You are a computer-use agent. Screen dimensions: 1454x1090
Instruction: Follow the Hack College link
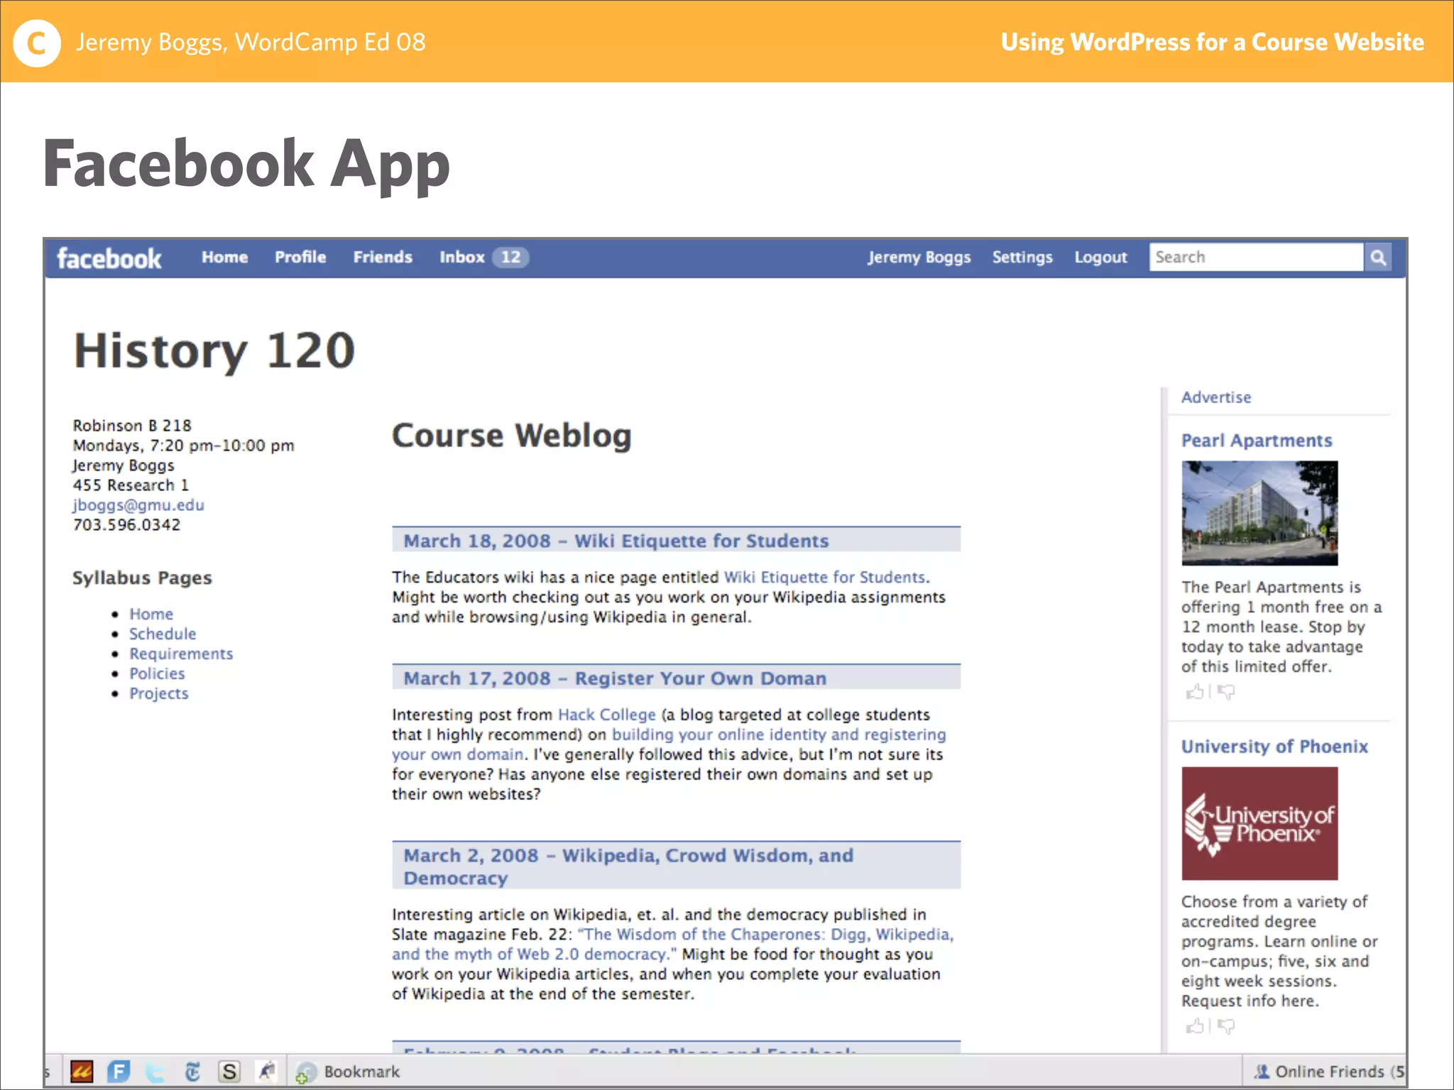point(607,715)
